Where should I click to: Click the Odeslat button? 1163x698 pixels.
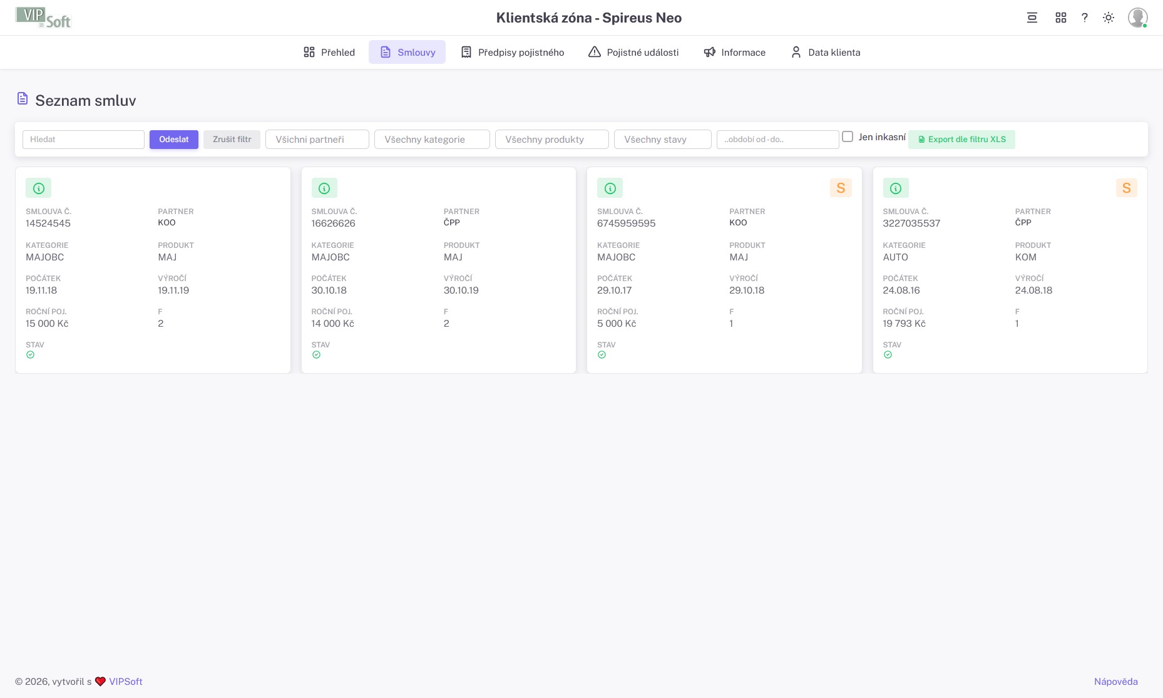pyautogui.click(x=174, y=140)
